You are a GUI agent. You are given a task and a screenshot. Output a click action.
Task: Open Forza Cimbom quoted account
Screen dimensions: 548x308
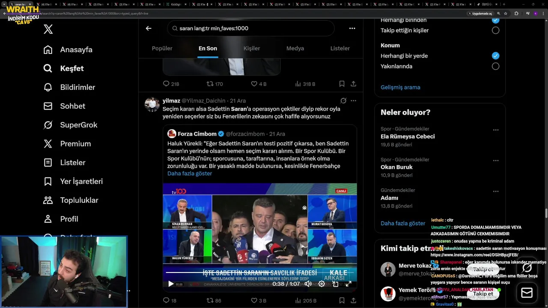(x=197, y=134)
